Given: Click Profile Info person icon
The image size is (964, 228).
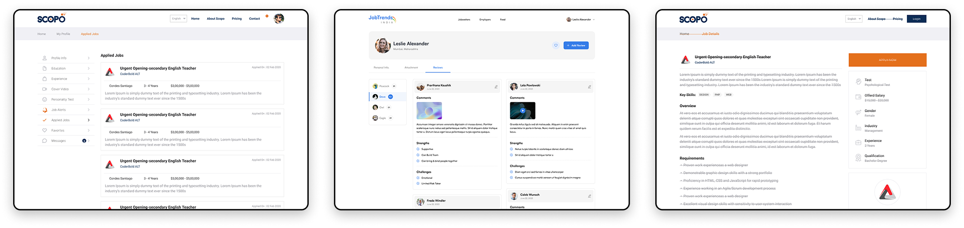Looking at the screenshot, I should 44,58.
